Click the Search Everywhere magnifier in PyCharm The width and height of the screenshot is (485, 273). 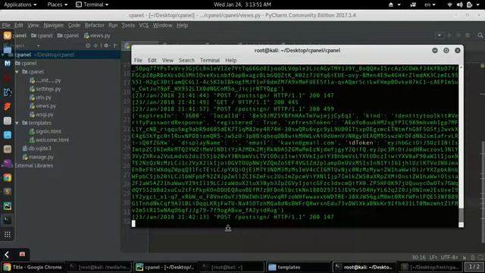click(x=480, y=36)
